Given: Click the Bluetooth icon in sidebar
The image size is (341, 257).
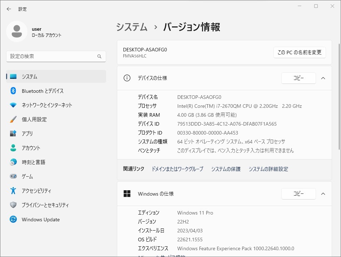Looking at the screenshot, I should tap(13, 91).
